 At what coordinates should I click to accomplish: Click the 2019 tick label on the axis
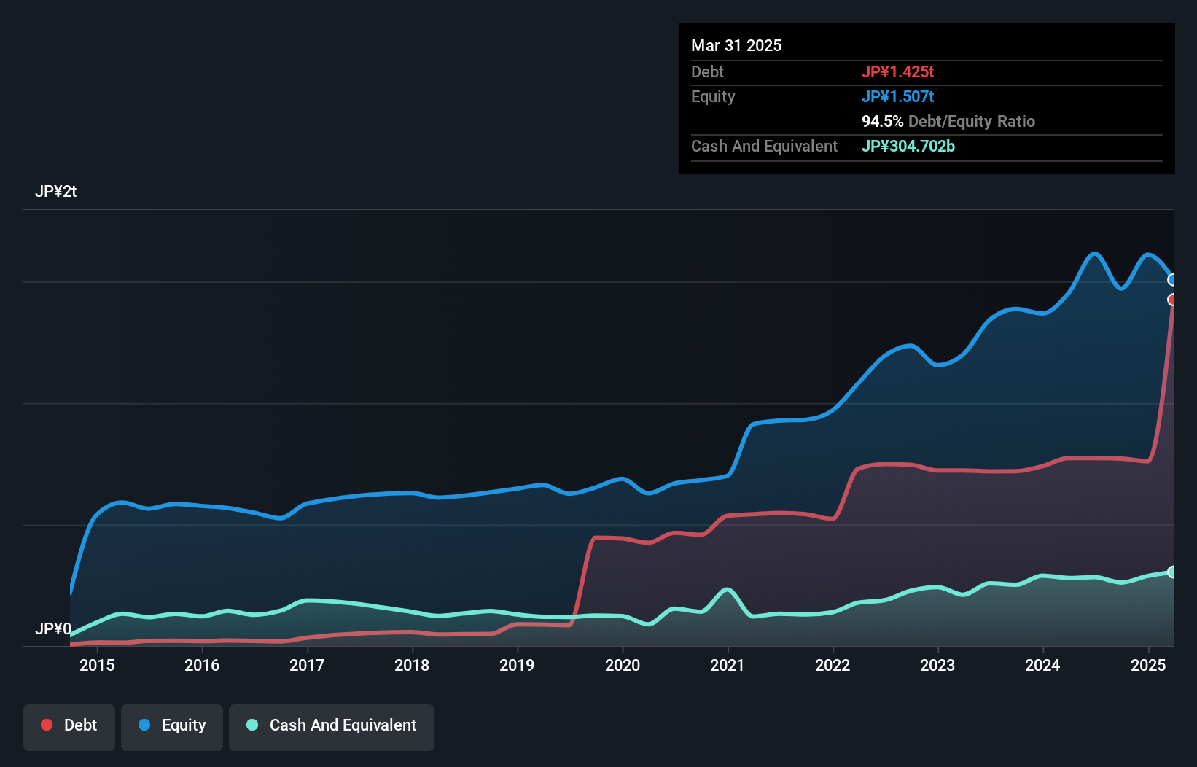click(517, 665)
